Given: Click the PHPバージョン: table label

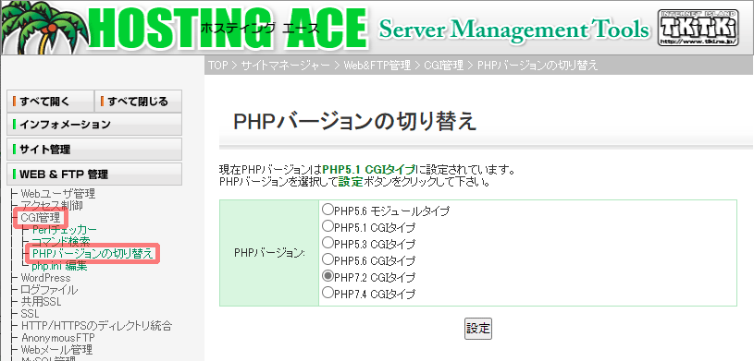Looking at the screenshot, I should click(269, 252).
